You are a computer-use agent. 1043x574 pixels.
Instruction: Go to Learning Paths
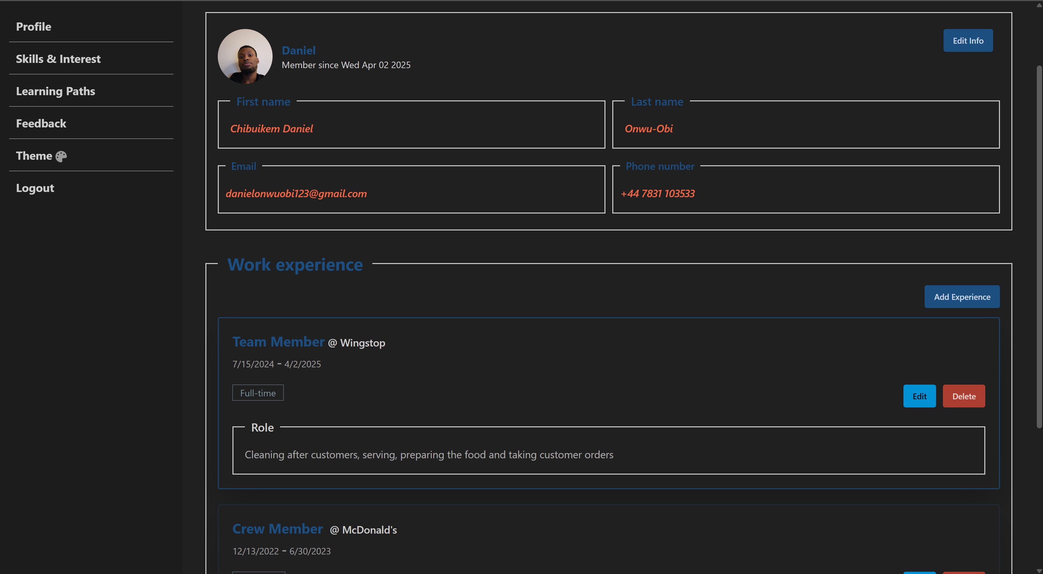55,92
